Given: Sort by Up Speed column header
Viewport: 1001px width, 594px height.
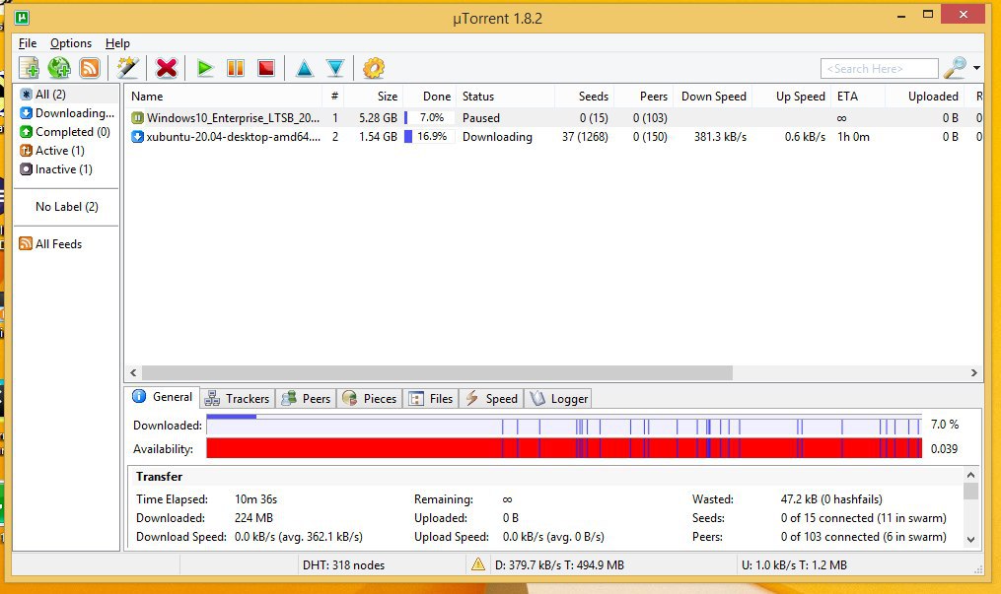Looking at the screenshot, I should pos(792,97).
